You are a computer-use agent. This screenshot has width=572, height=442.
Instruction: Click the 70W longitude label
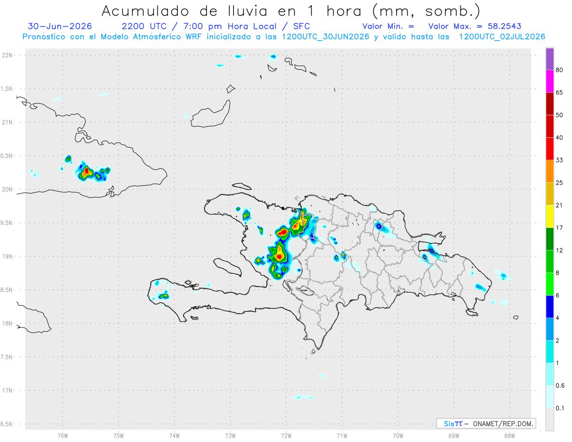tap(398, 436)
